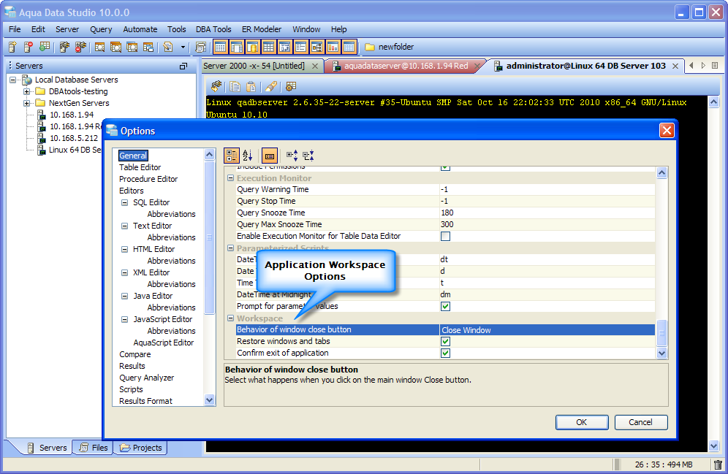Open the Query menu
This screenshot has width=728, height=474.
coord(101,29)
